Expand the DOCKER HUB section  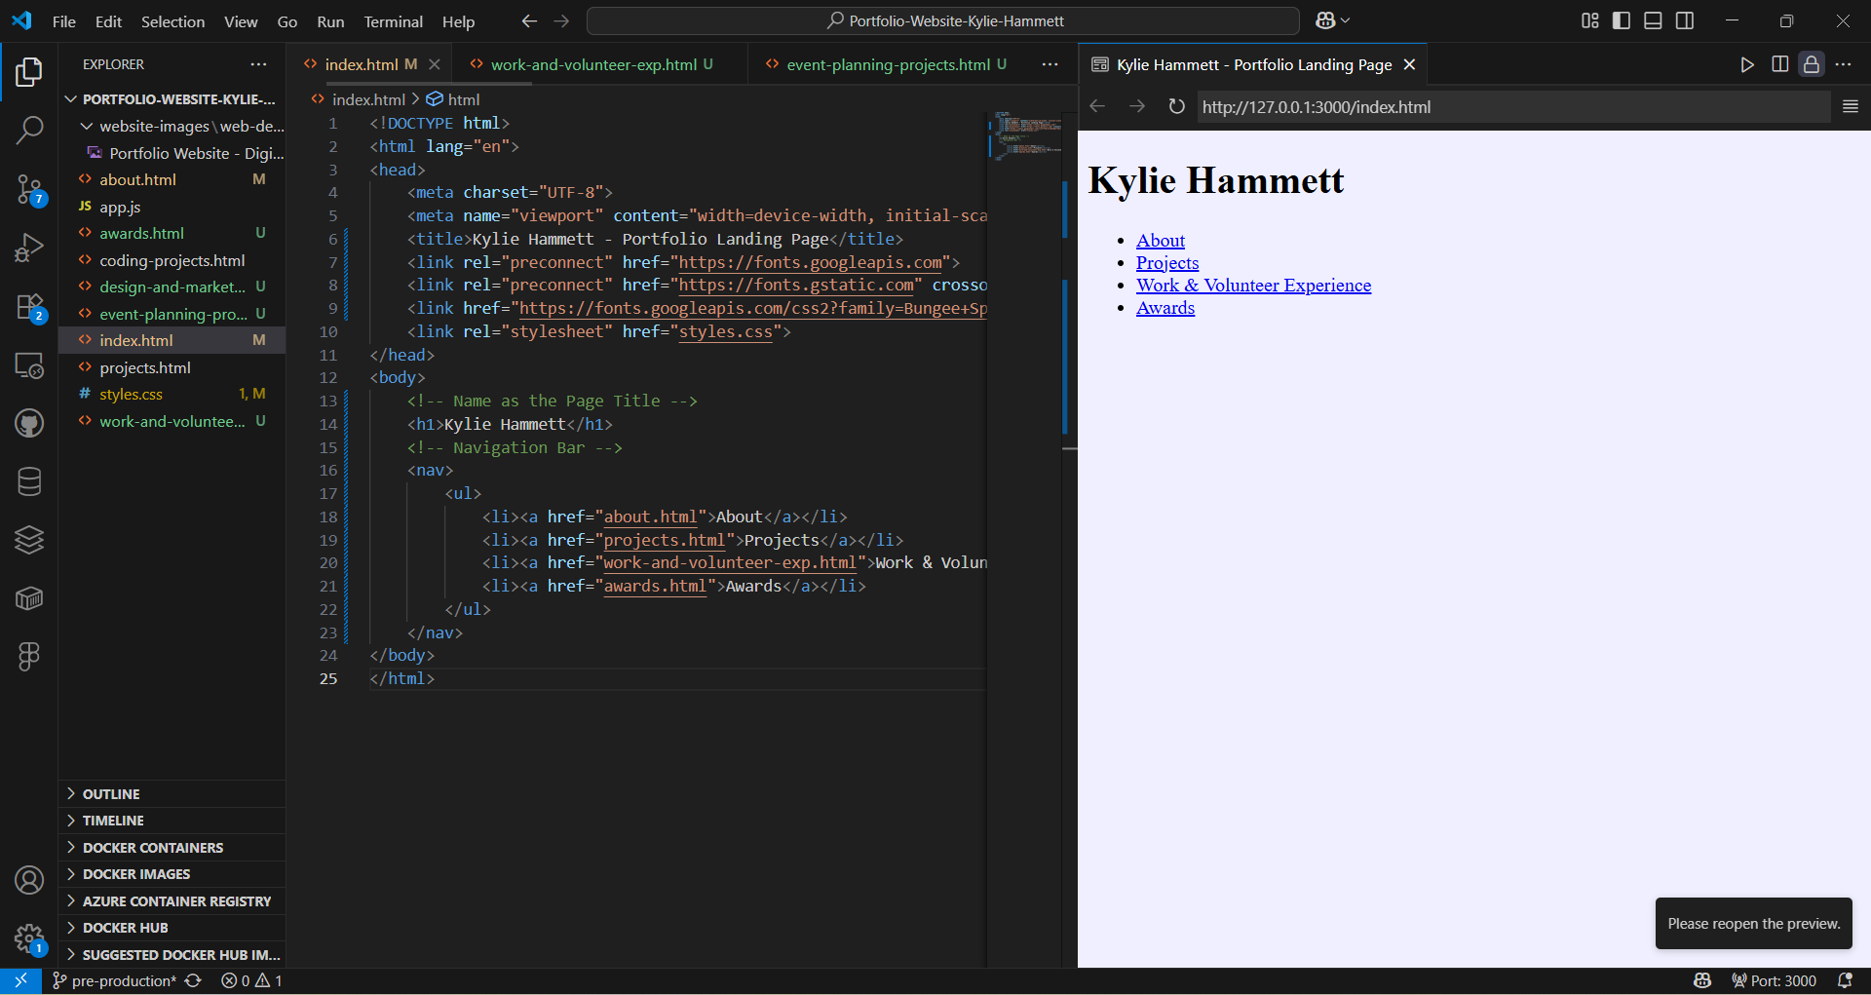pos(172,928)
